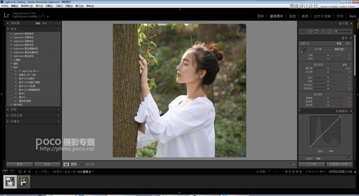Switch to the Book (画册) module
Viewport: 359px width, 196px height.
pos(305,16)
